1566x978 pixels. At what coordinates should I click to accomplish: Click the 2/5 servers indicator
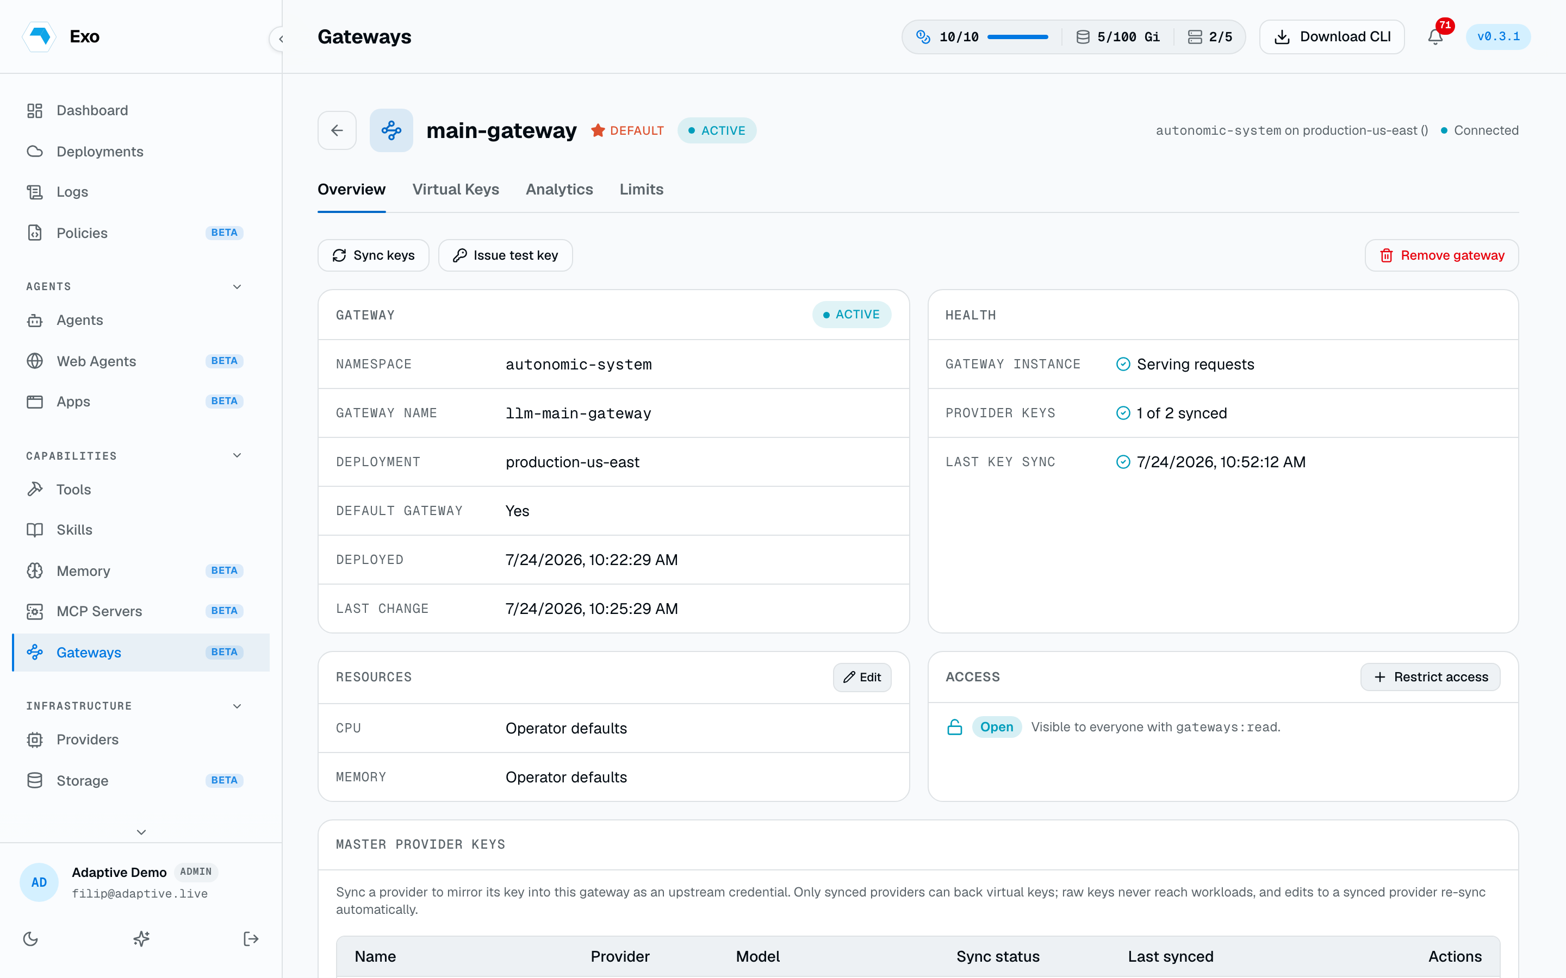1209,37
